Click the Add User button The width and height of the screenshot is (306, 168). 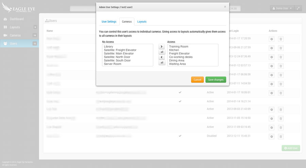pos(291,148)
